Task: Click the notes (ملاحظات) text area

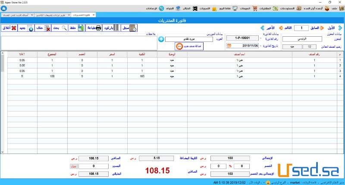Action: (78, 43)
